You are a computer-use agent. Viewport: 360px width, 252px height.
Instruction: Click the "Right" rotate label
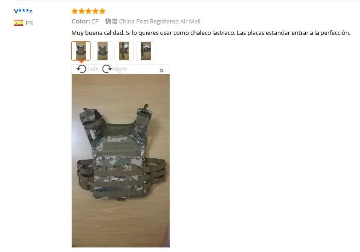pos(120,69)
